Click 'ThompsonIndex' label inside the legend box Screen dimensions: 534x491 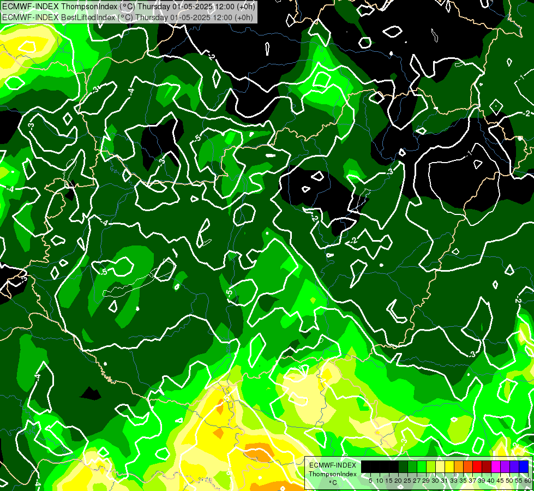point(333,474)
